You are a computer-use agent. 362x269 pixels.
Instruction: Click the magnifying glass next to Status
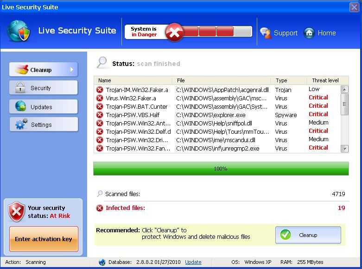point(102,63)
